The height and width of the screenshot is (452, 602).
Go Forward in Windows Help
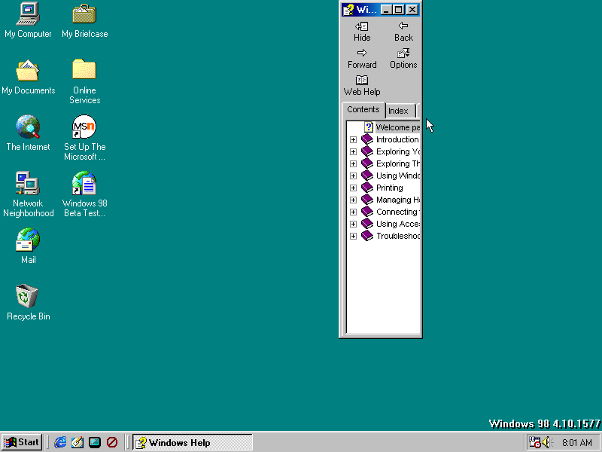362,59
